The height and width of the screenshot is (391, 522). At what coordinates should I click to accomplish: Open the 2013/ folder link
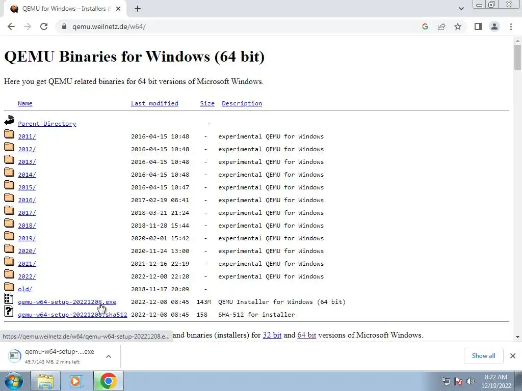[x=27, y=162]
